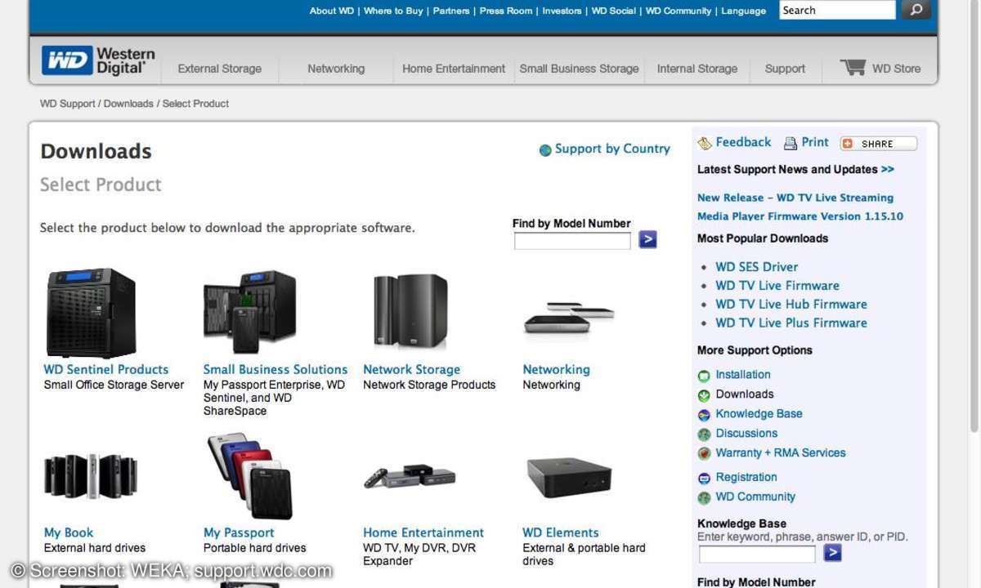The width and height of the screenshot is (981, 588).
Task: Open the My Book link
Action: (69, 532)
